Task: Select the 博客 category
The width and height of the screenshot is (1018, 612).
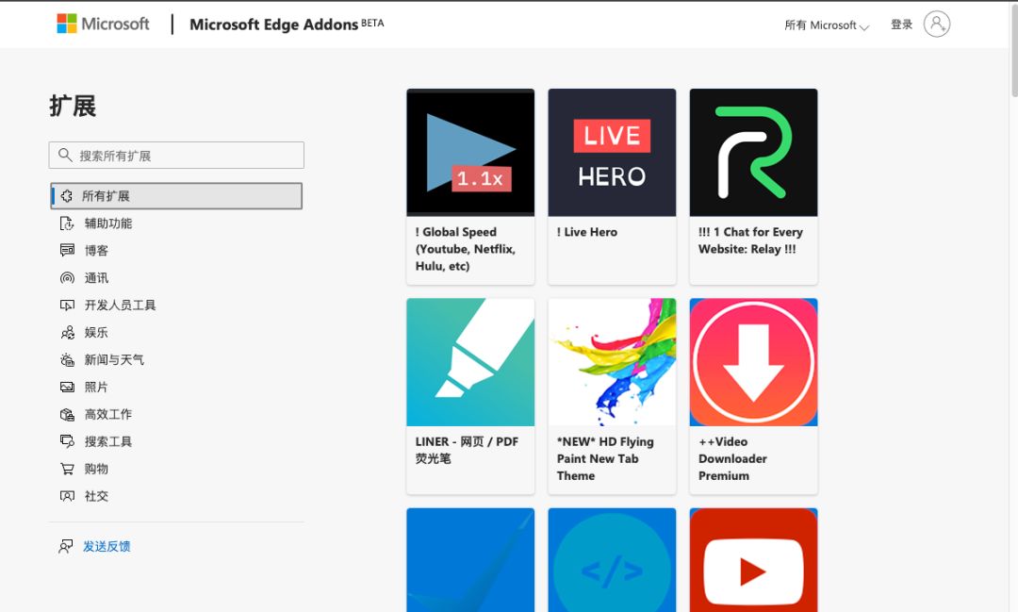Action: tap(96, 251)
